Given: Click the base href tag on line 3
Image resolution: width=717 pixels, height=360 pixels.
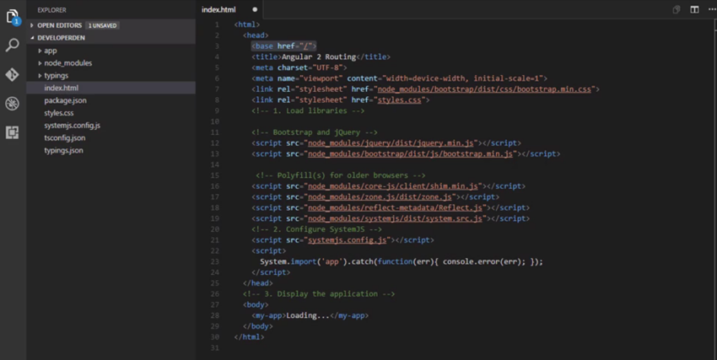Looking at the screenshot, I should click(283, 46).
